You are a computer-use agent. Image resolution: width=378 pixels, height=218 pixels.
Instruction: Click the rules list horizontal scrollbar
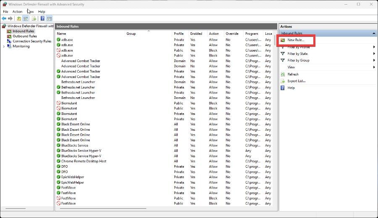tap(103, 208)
